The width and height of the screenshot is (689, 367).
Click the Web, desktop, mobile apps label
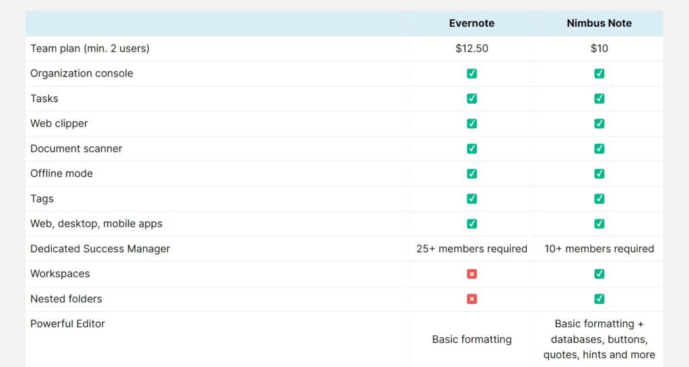(96, 224)
